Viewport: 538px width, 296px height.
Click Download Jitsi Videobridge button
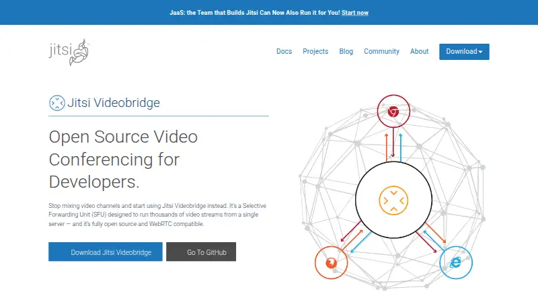(x=106, y=252)
